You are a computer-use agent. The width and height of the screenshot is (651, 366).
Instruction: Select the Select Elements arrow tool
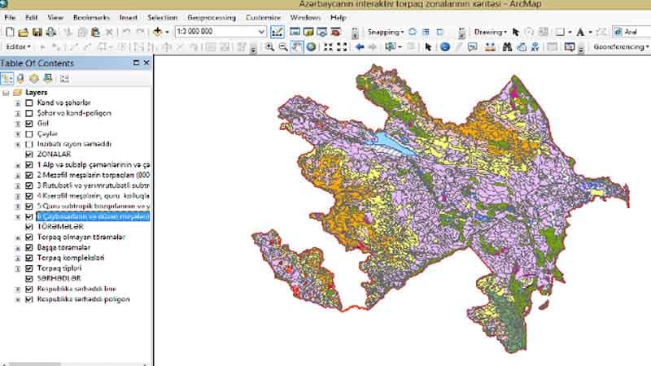(x=429, y=47)
